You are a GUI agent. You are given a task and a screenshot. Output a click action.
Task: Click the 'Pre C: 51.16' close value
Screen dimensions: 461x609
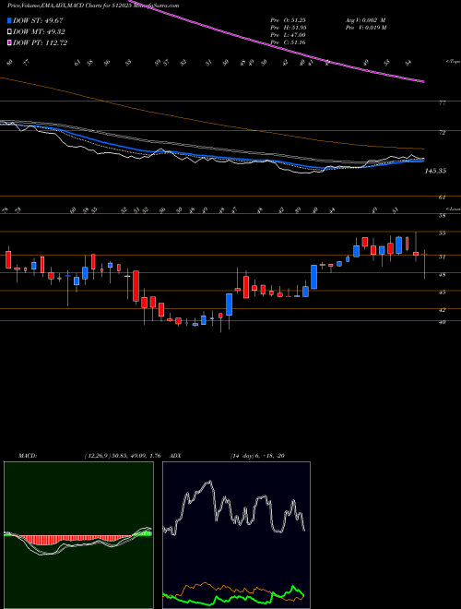click(x=288, y=42)
